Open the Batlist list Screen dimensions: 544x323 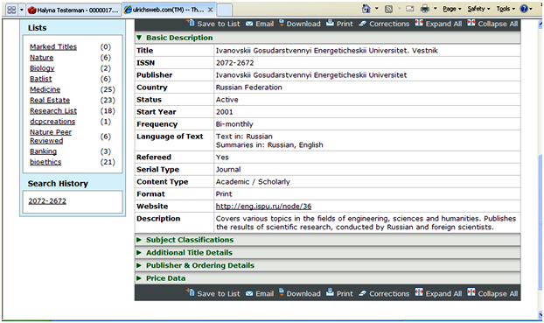pyautogui.click(x=40, y=79)
